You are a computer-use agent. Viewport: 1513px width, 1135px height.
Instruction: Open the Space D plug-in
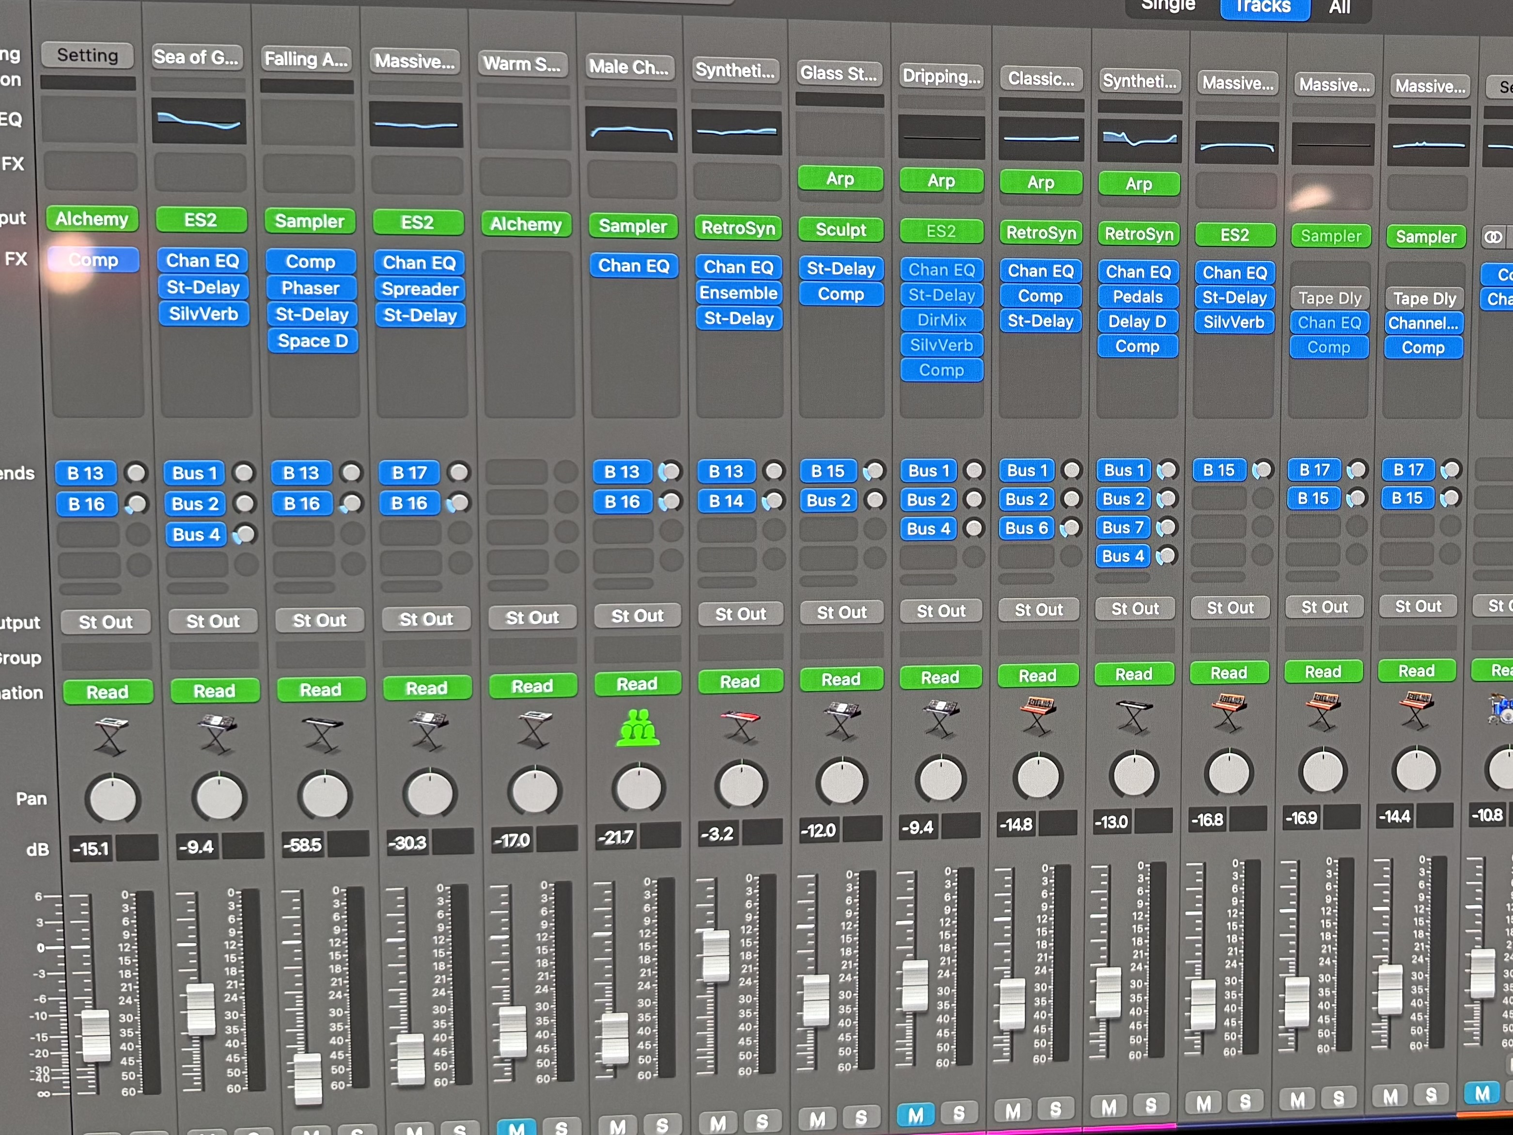pyautogui.click(x=312, y=341)
